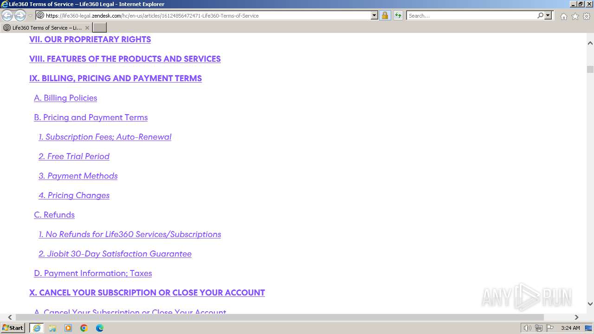Jump to 1. Subscription Fees; Auto-Renewal
This screenshot has width=594, height=334.
pos(105,137)
